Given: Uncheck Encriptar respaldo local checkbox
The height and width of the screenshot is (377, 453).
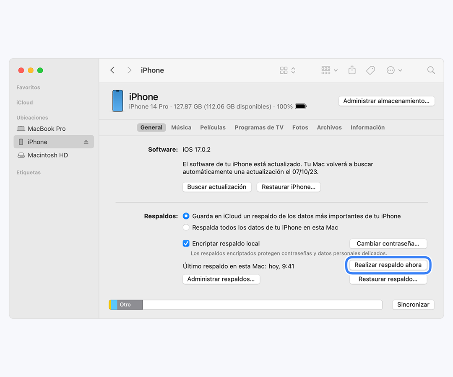Looking at the screenshot, I should [x=186, y=243].
